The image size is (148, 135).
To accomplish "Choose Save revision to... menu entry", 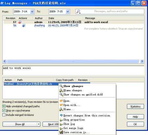I will click(87, 132).
